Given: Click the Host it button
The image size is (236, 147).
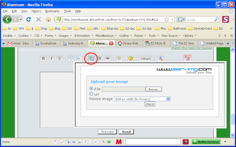Looking at the screenshot, I should (150, 104).
